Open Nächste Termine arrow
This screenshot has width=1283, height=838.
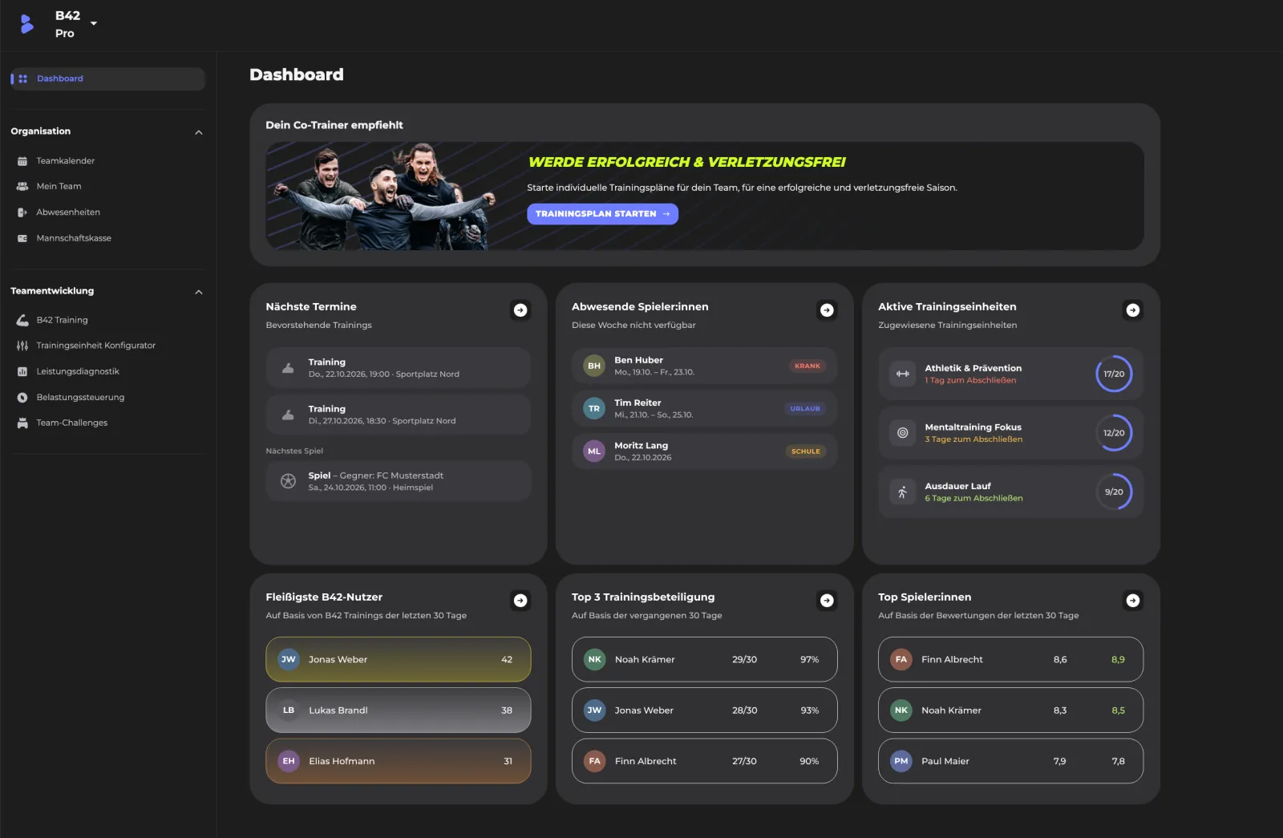pos(520,310)
